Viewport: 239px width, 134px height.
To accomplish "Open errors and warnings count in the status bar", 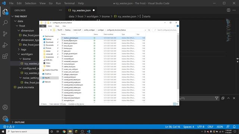I will [x=9, y=127].
